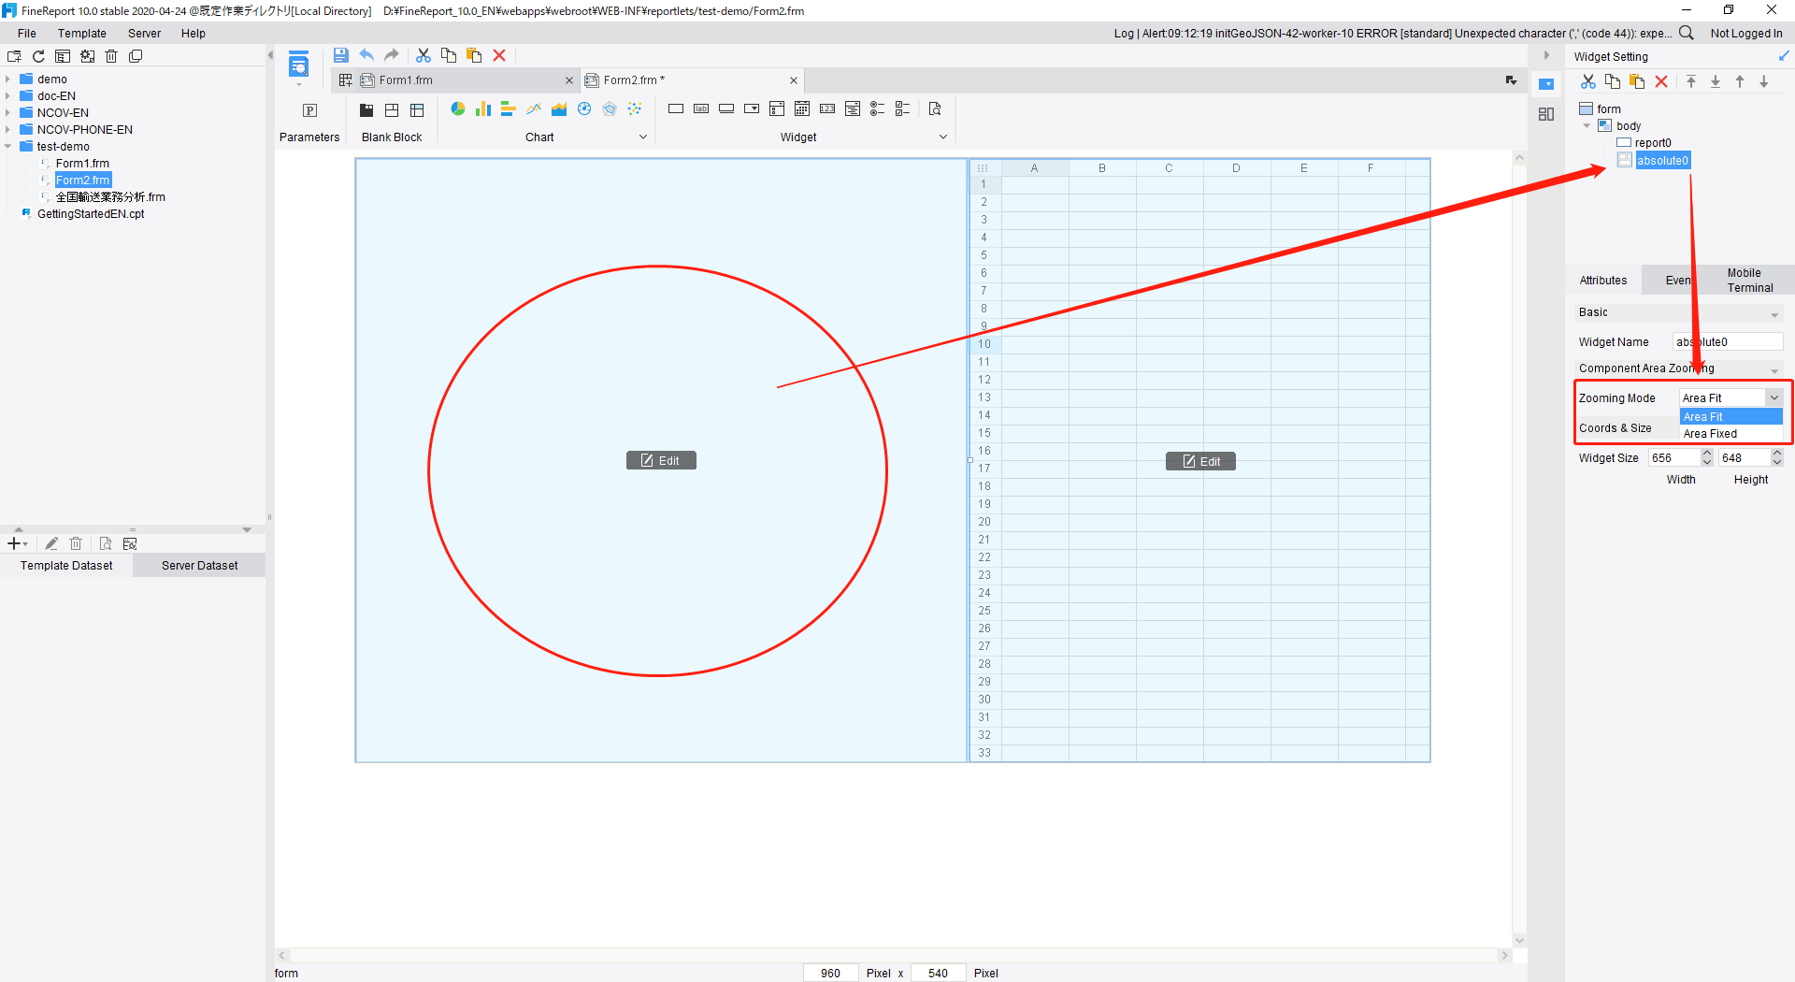Screen dimensions: 1795x982
Task: Move absolute0 up with the arrow icon
Action: click(x=1740, y=82)
